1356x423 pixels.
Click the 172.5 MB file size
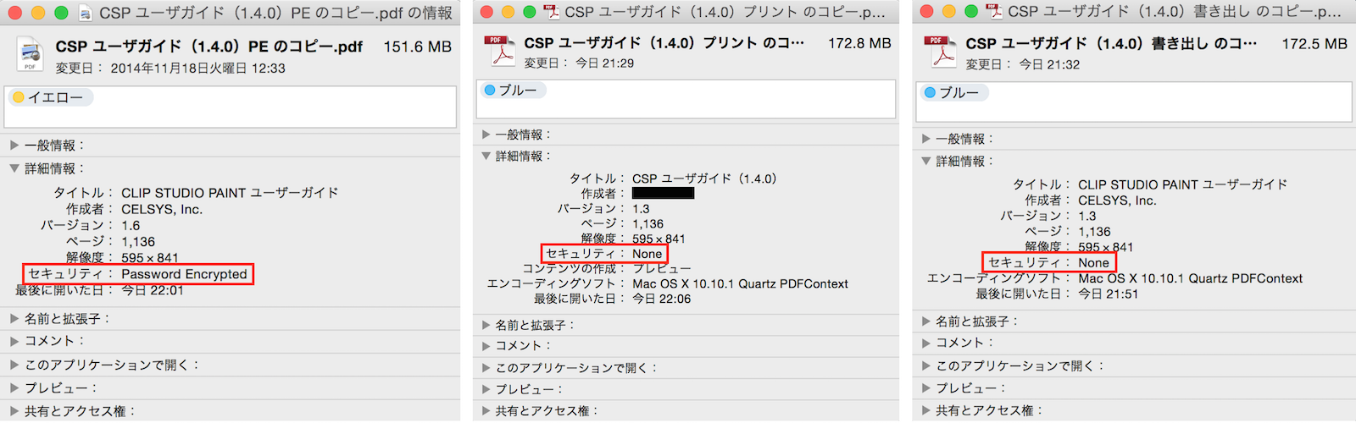click(1314, 44)
